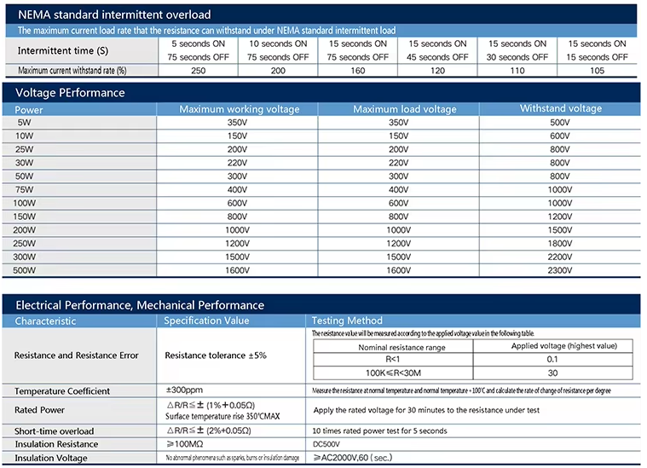Viewport: 647px width, 468px height.
Task: Click the Short-time overload row label
Action: click(x=55, y=430)
